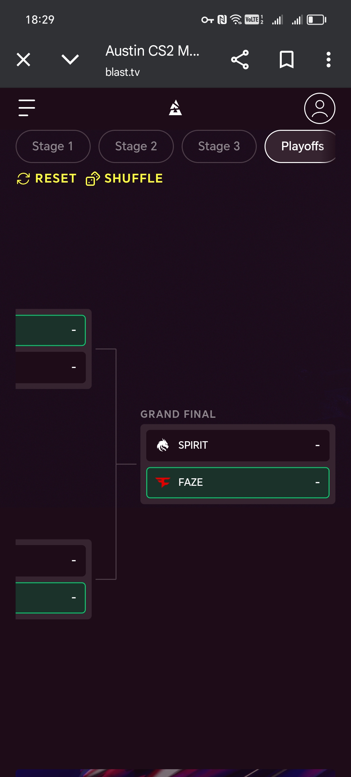Select upper semifinal green highlighted team slot
This screenshot has height=777, width=351.
pyautogui.click(x=51, y=330)
